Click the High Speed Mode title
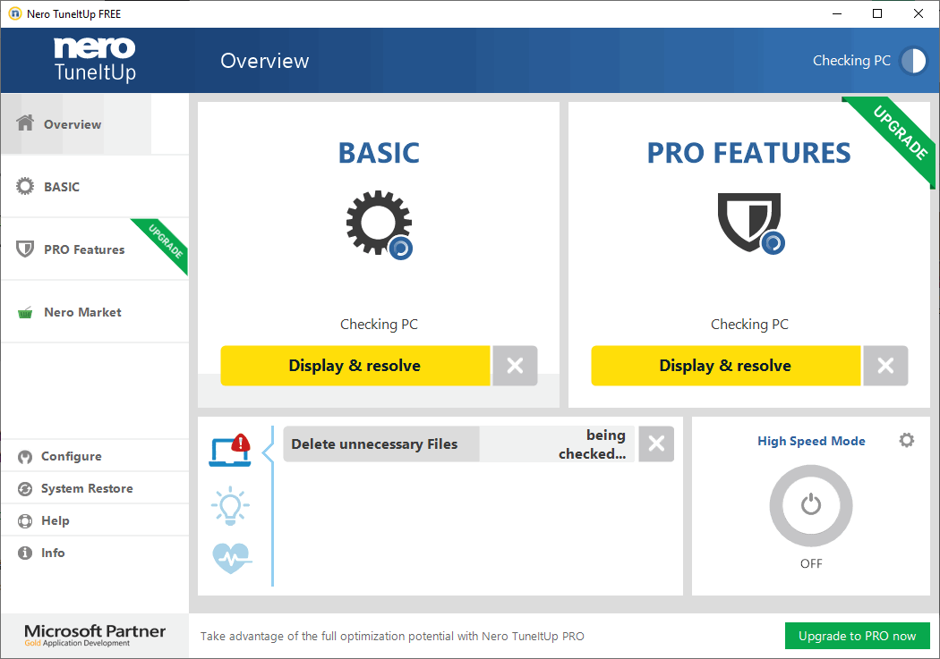940x659 pixels. (x=811, y=441)
